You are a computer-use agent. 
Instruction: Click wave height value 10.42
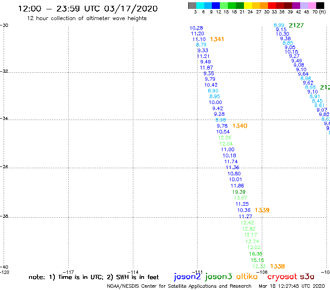pyautogui.click(x=211, y=85)
